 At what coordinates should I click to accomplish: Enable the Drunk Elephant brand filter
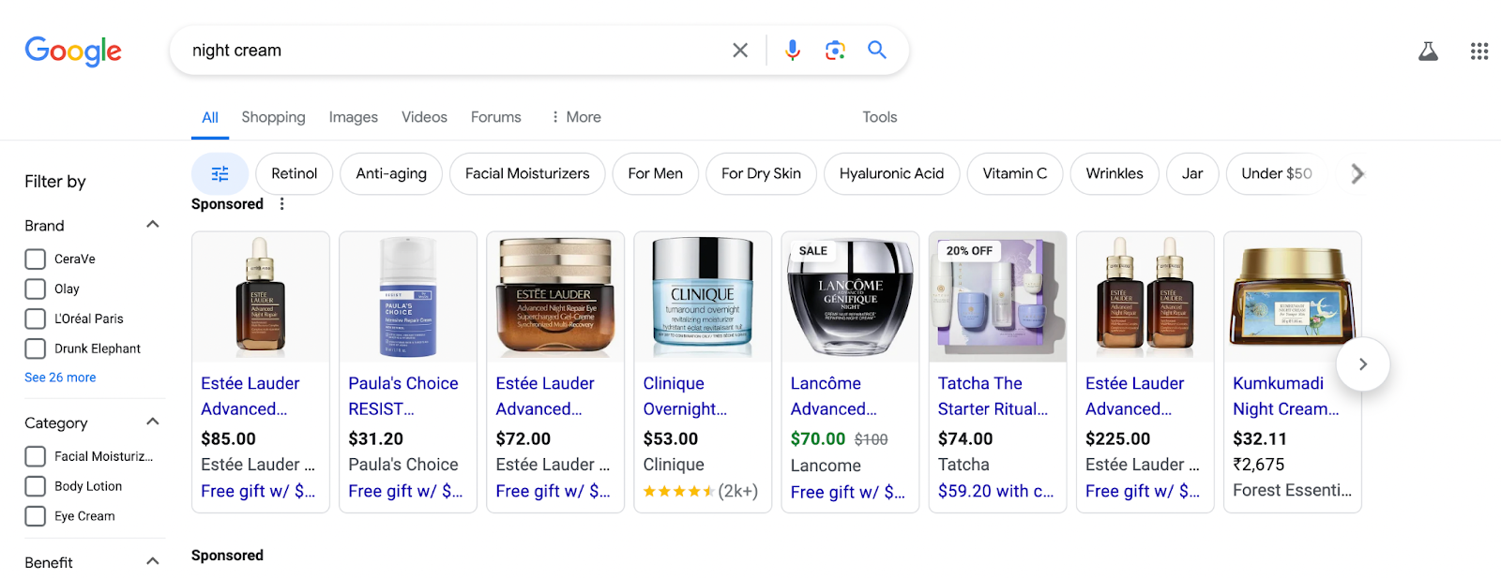tap(36, 349)
